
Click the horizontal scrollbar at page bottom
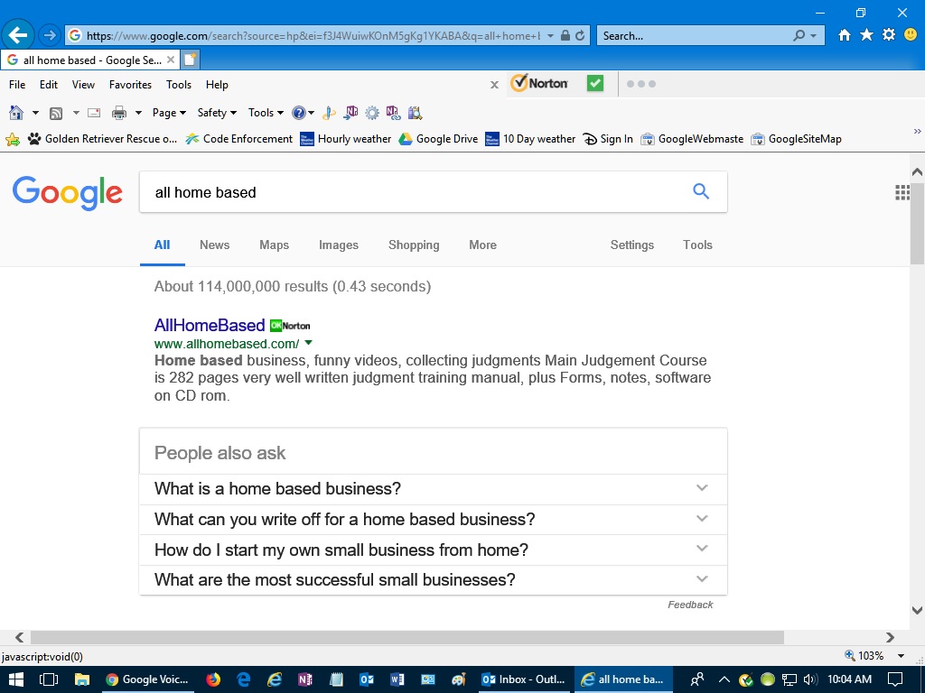406,637
